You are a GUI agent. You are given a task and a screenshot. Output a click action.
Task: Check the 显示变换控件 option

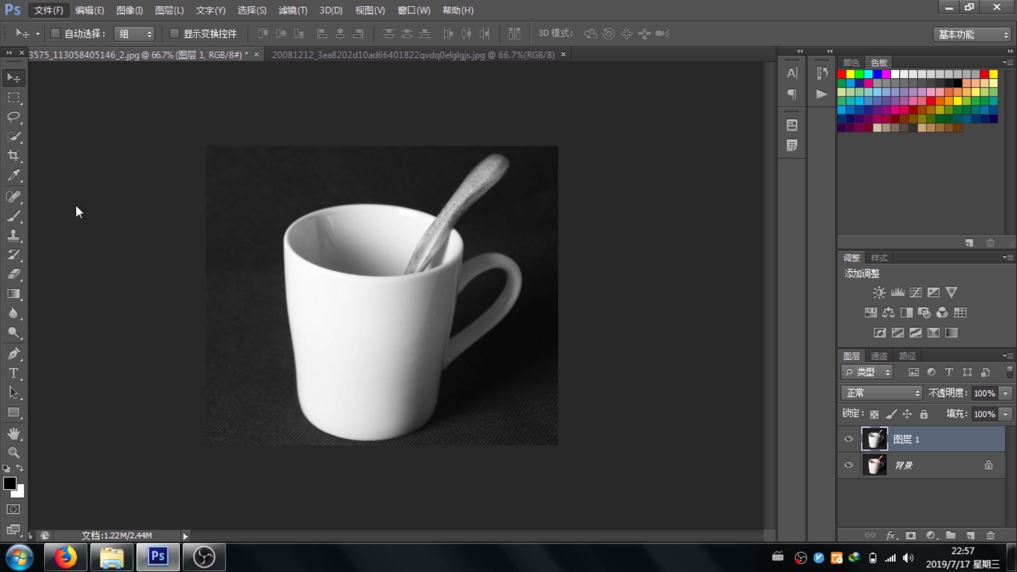pos(174,34)
